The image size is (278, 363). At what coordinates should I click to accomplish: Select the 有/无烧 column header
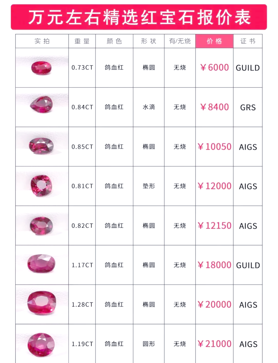(180, 41)
